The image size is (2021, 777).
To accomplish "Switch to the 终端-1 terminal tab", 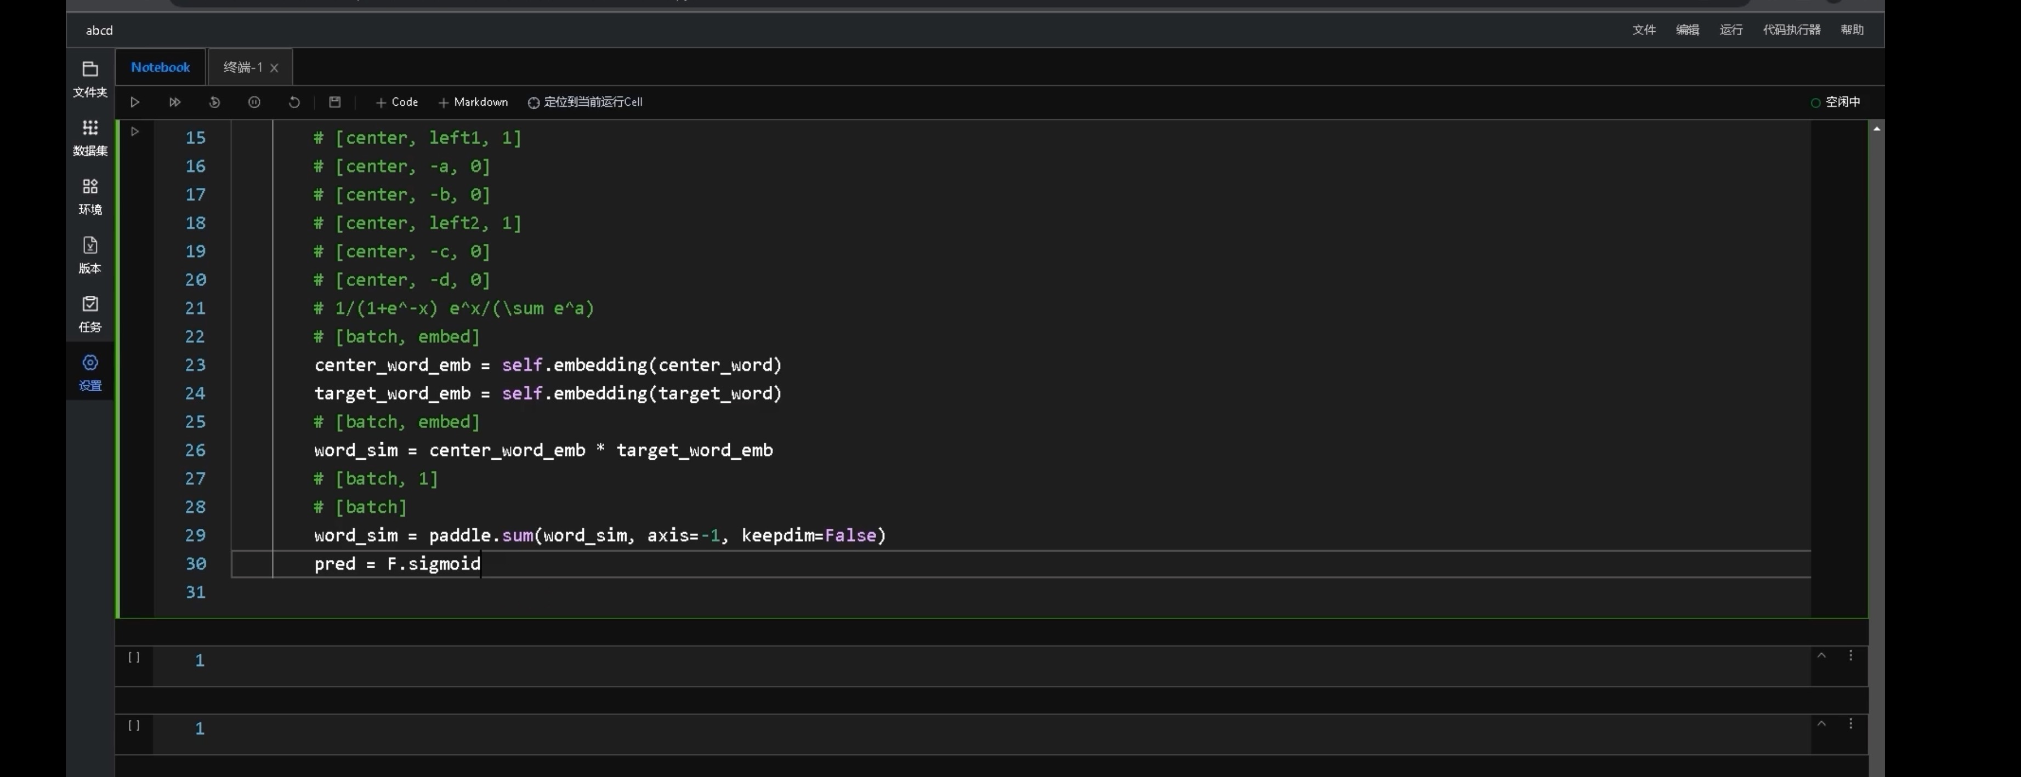I will (242, 67).
